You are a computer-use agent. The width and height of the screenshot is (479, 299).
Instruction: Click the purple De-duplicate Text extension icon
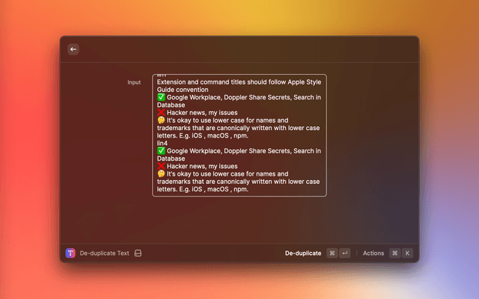[70, 253]
